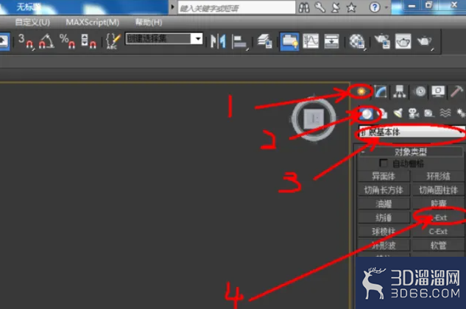The image size is (466, 309).
Task: Click the key-shaped subscription icon in the title bar
Action: point(320,7)
